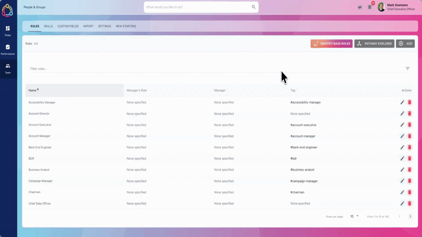
Task: Delete the Chief Data Officer role
Action: [x=409, y=203]
